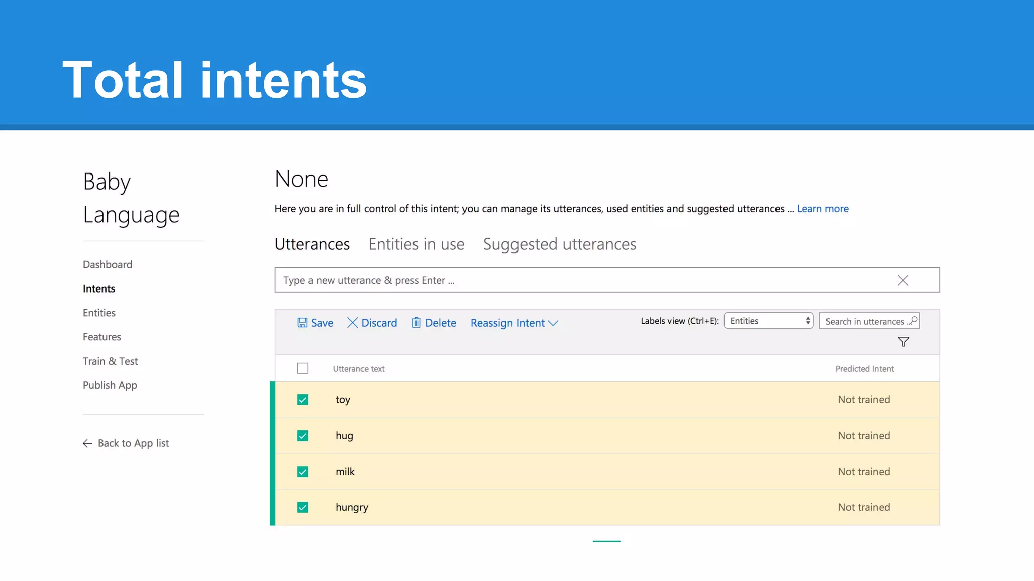The width and height of the screenshot is (1034, 581).
Task: Expand the Reassign Intent dropdown
Action: click(514, 323)
